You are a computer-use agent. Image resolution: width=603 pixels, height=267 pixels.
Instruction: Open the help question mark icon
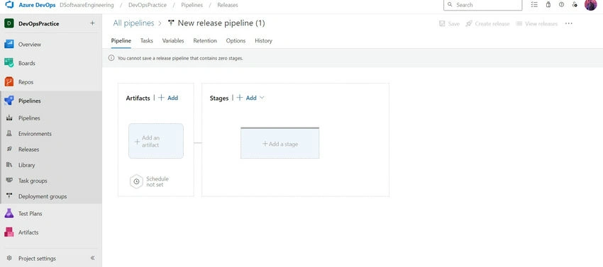pyautogui.click(x=561, y=5)
